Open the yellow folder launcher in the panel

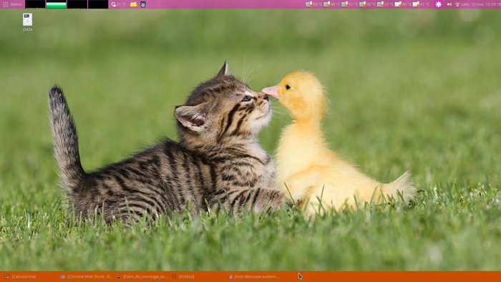tap(134, 4)
